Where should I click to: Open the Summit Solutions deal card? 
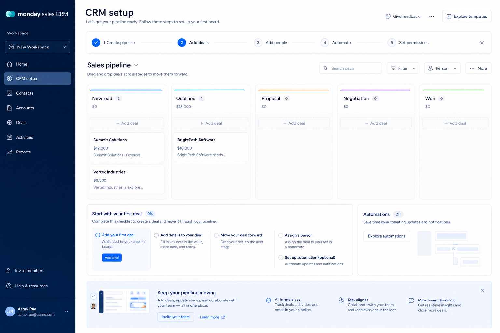(127, 147)
